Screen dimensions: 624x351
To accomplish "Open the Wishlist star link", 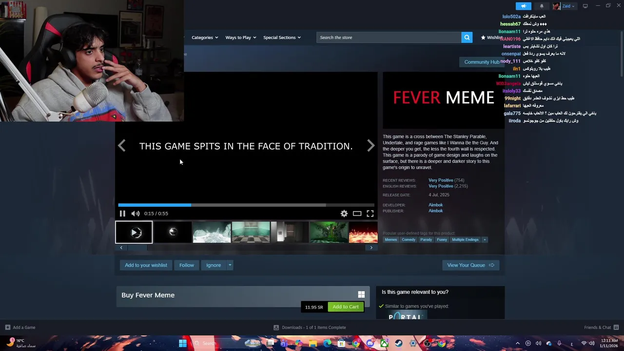I will click(491, 38).
